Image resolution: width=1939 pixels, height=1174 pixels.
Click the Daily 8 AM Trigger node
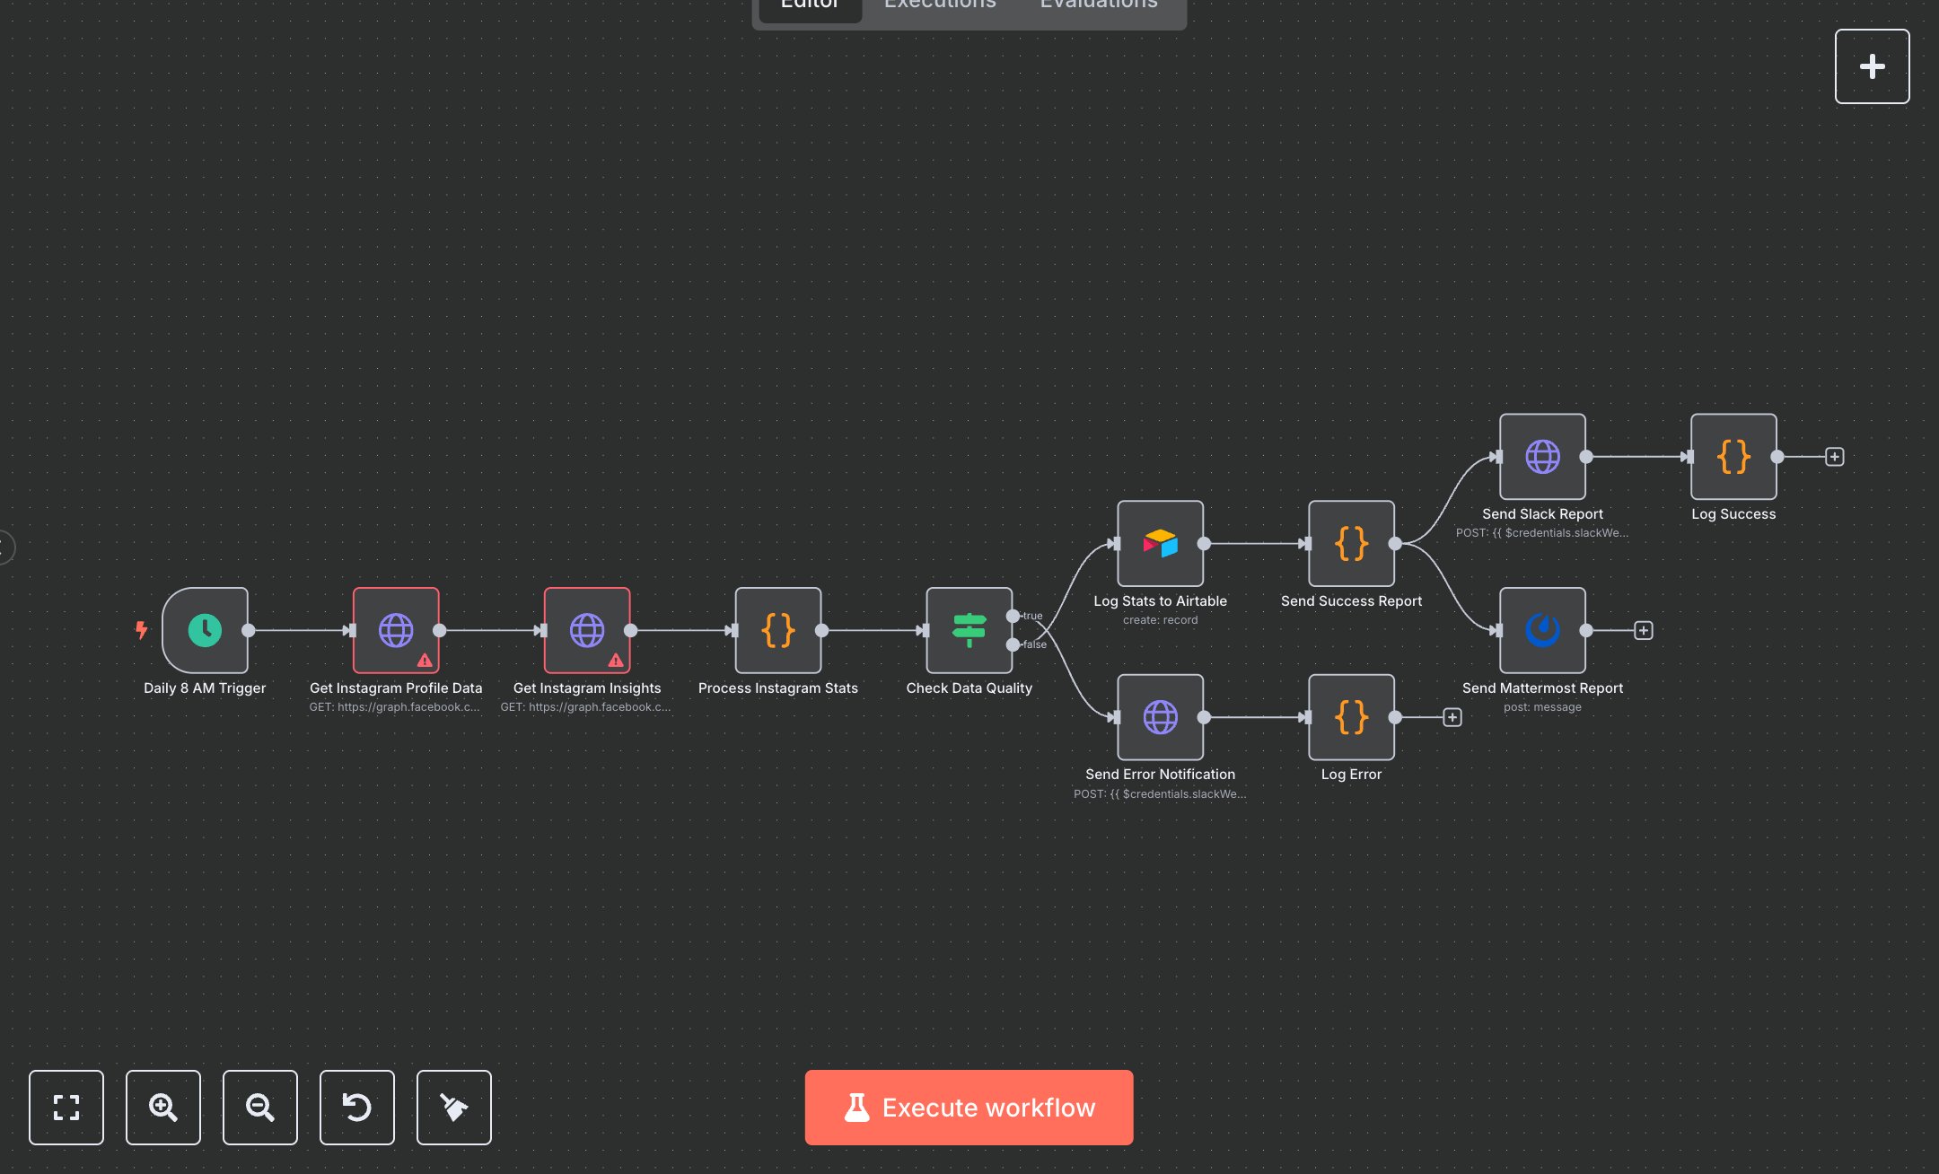pyautogui.click(x=205, y=630)
